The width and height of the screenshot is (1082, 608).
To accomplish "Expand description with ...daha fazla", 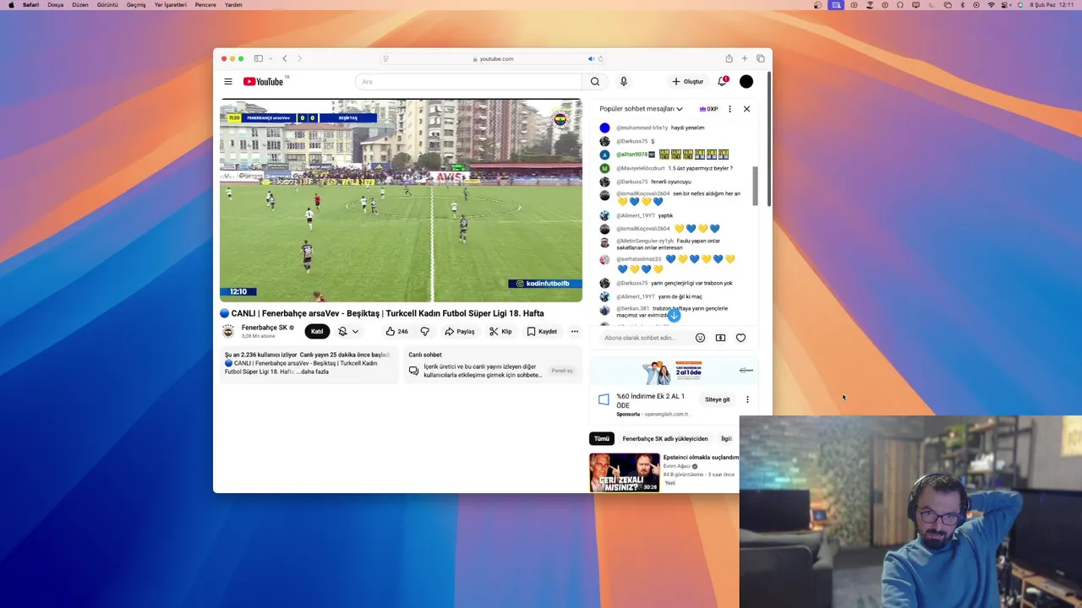I will tap(313, 372).
